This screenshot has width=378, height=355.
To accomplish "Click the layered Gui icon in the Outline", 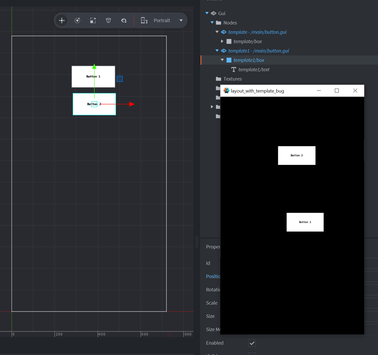I will [213, 13].
